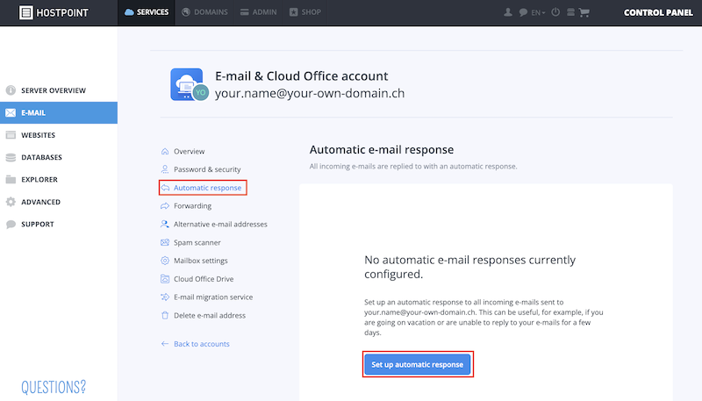Viewport: 702px width, 401px height.
Task: Click your.name@your-own-domain.ch address heading
Action: 310,93
